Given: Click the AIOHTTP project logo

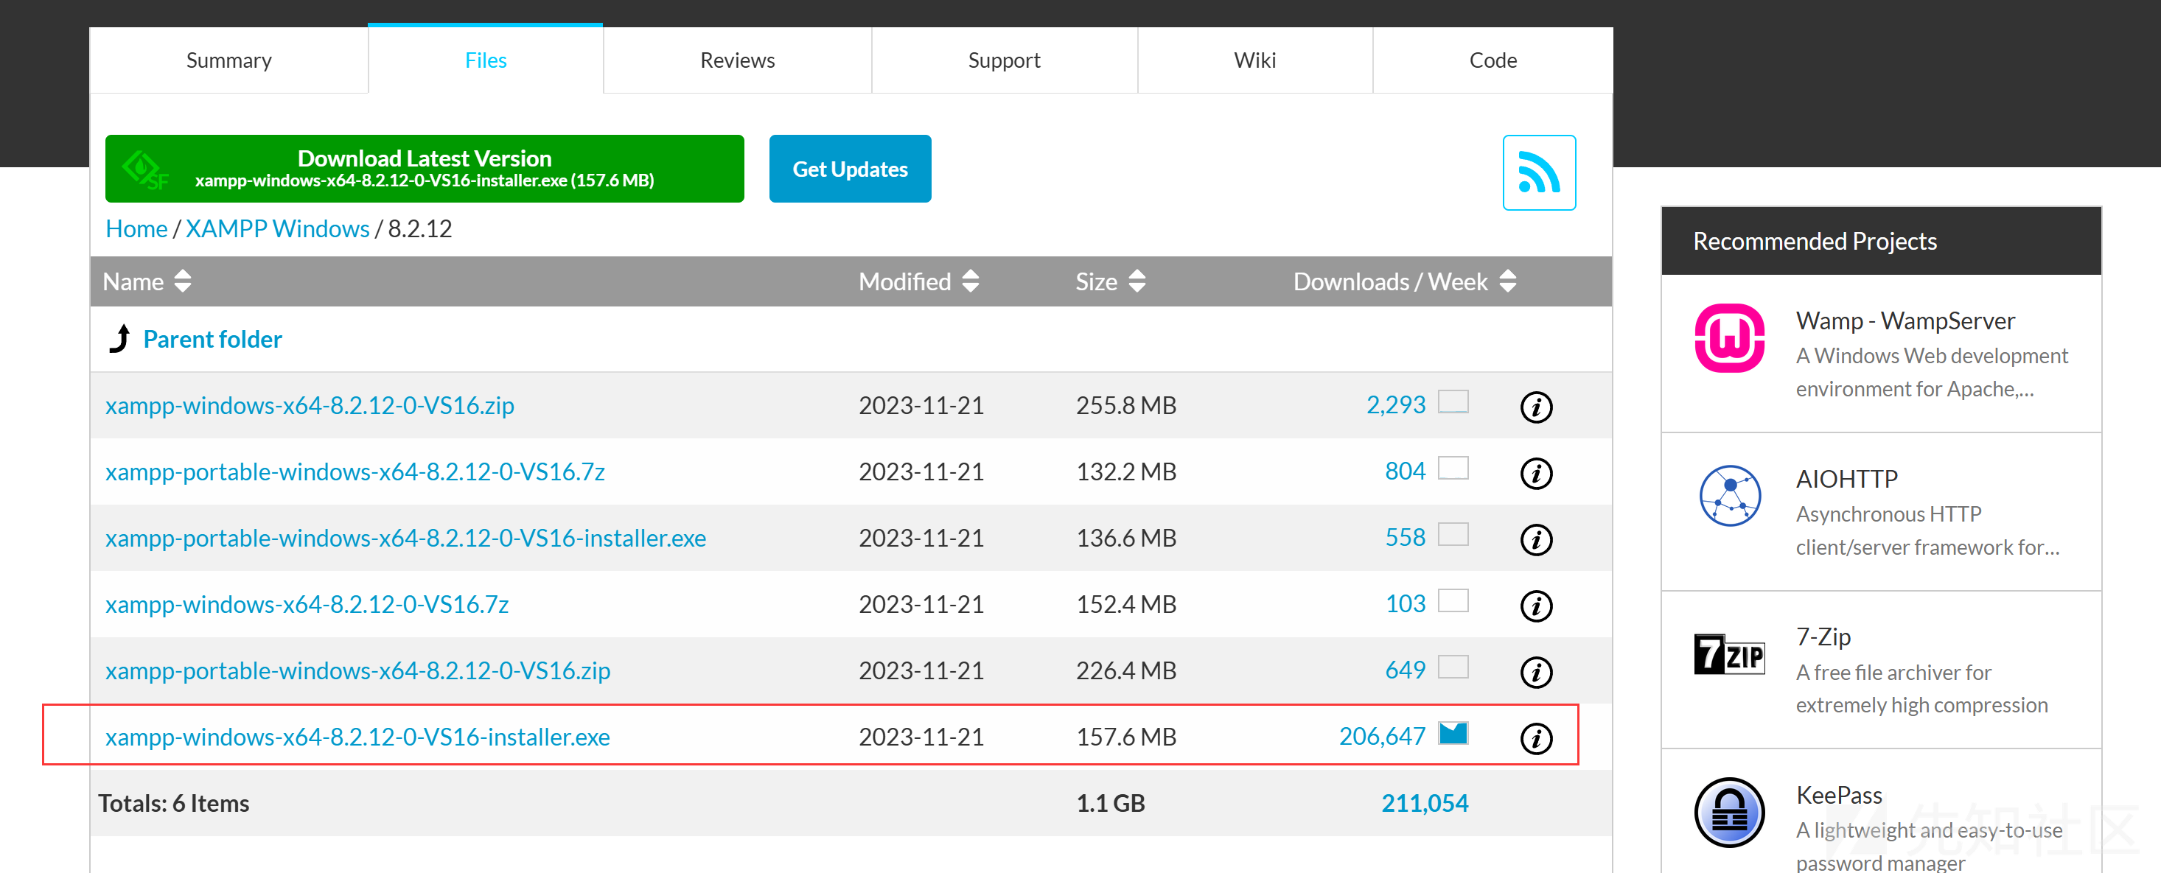Looking at the screenshot, I should click(x=1729, y=496).
